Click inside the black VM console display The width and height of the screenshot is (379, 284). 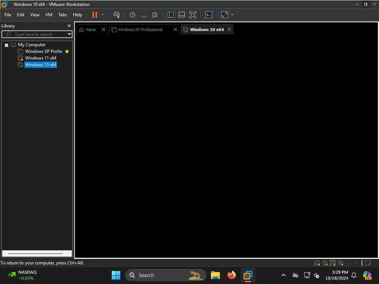click(x=227, y=146)
